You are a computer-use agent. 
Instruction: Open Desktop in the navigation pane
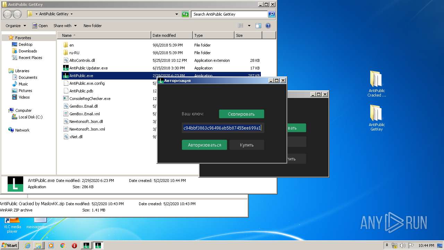(25, 44)
